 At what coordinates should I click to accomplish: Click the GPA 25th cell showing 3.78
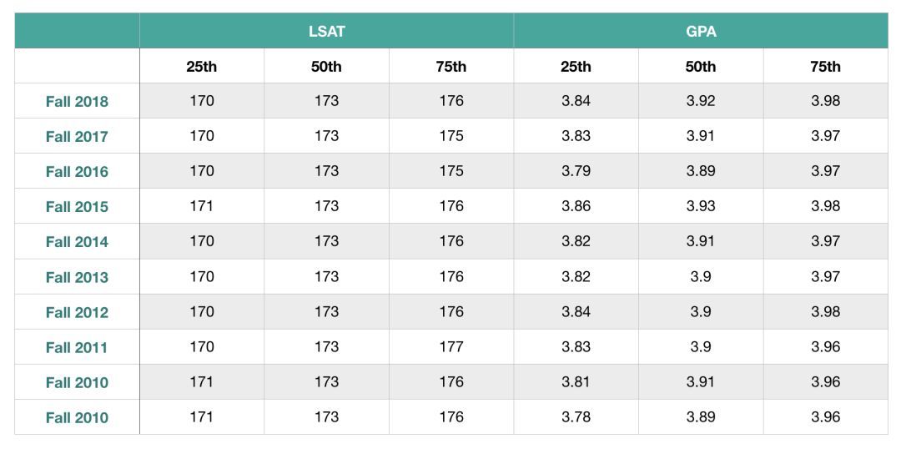(576, 416)
